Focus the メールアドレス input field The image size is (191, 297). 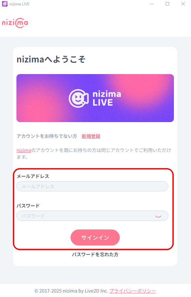click(92, 186)
